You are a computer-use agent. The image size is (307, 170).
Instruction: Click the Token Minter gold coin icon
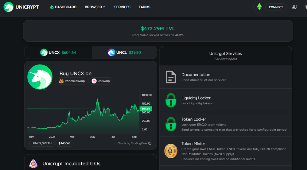[x=171, y=151]
